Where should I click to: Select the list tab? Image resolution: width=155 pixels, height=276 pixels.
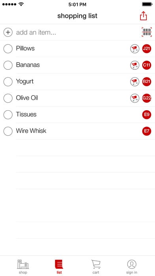coord(59,266)
